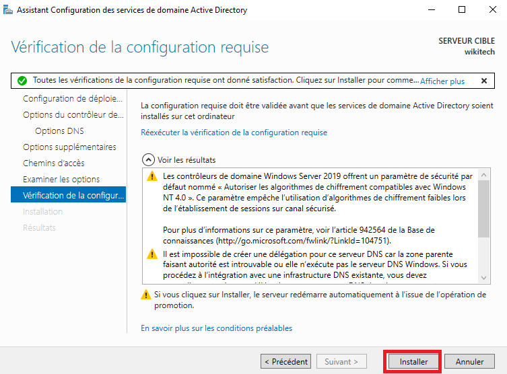Open the Options DNS step

59,130
